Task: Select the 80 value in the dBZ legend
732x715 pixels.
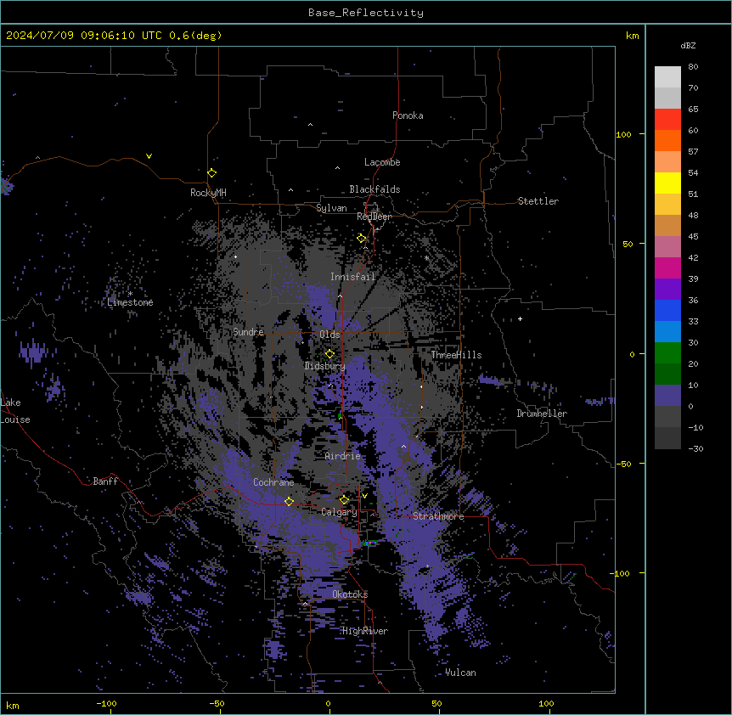Action: click(693, 67)
